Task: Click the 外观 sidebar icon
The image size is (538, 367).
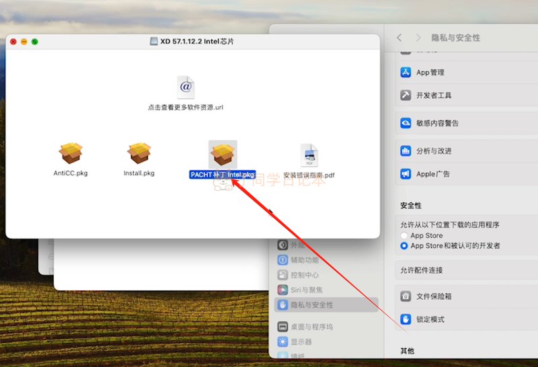Action: point(282,245)
